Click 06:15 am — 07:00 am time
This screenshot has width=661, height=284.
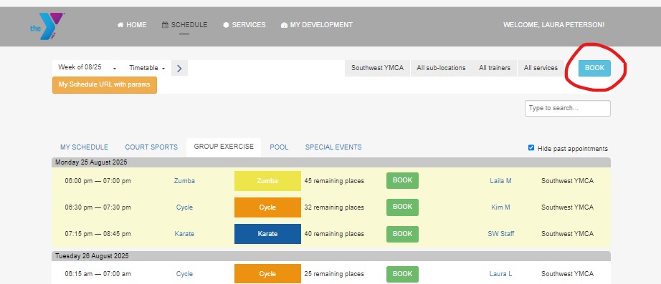pyautogui.click(x=98, y=274)
